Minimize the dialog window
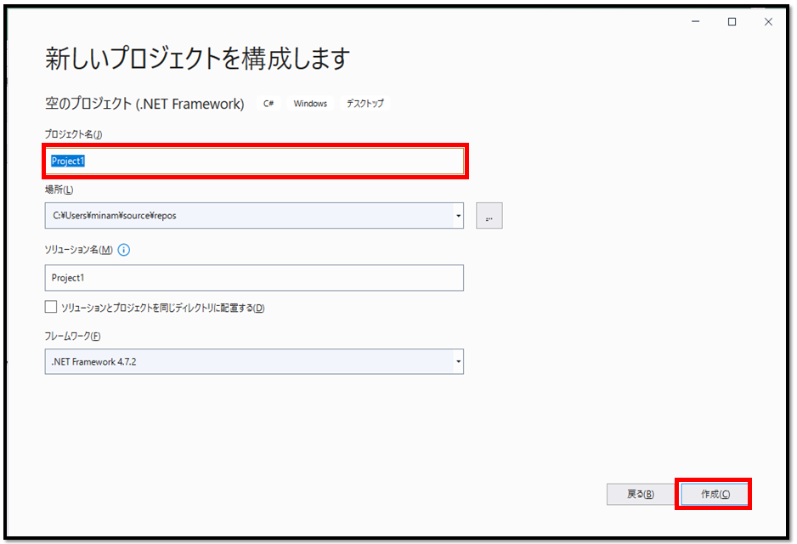The width and height of the screenshot is (797, 544). tap(695, 21)
